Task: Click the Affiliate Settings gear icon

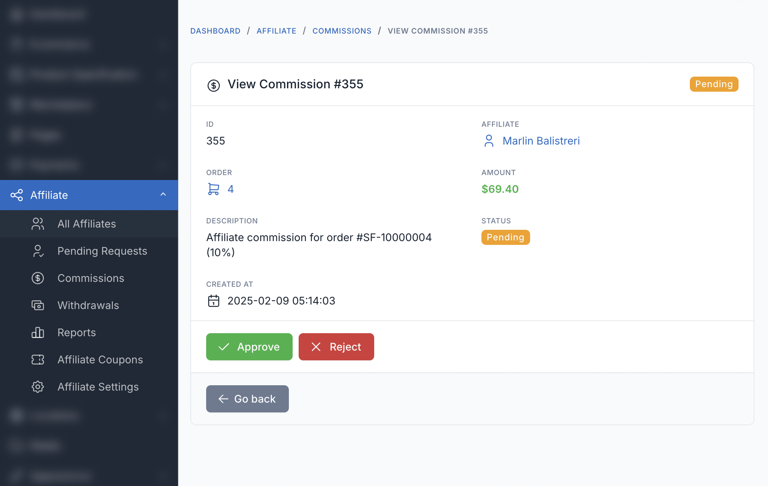Action: 37,387
